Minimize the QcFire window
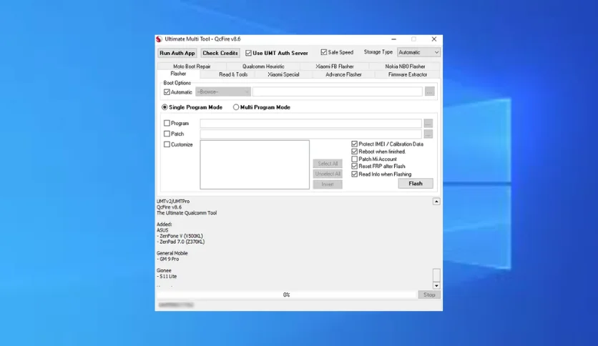Viewport: 598px width, 346px height. 393,39
